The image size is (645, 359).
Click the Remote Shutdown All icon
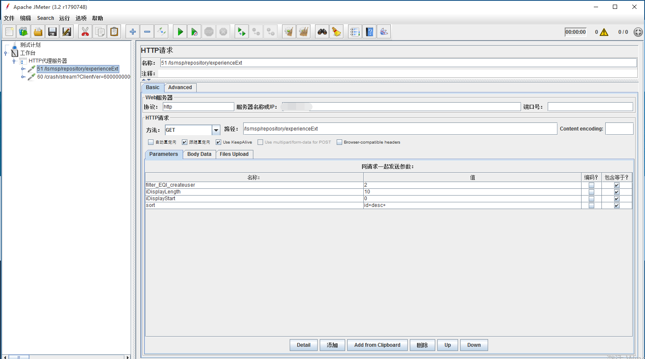pyautogui.click(x=271, y=32)
